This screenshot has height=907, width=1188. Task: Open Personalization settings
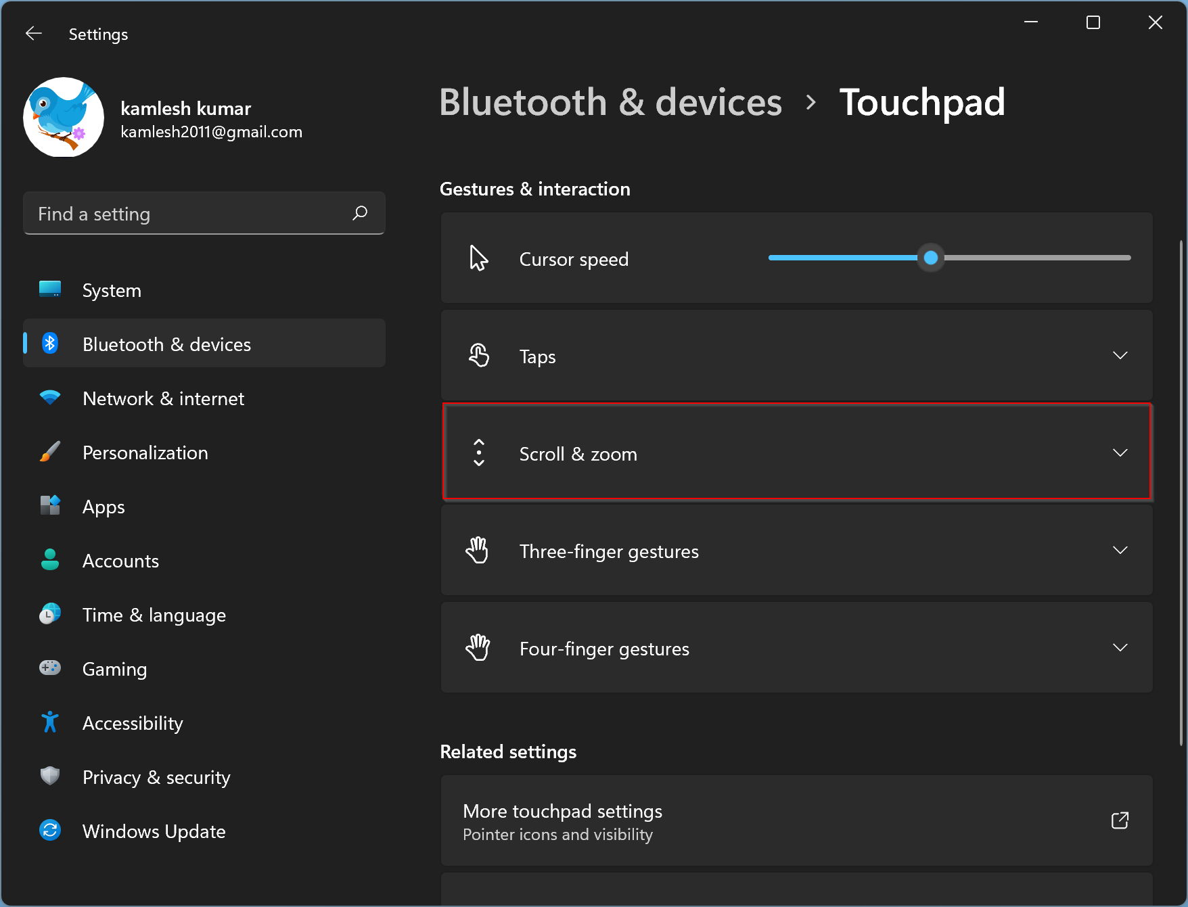point(204,452)
